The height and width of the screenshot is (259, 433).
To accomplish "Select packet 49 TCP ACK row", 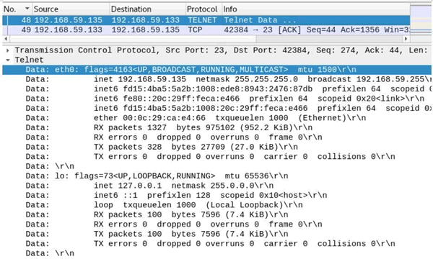I will pyautogui.click(x=206, y=29).
